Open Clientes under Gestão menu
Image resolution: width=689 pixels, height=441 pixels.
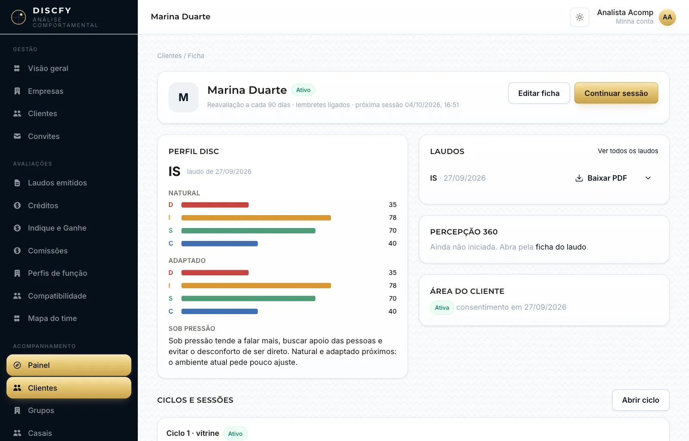(69, 114)
